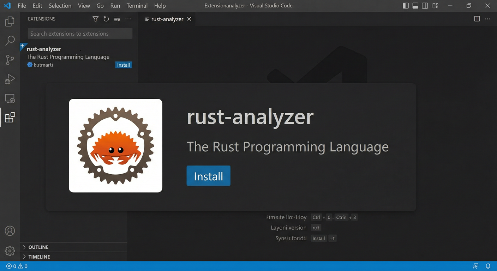This screenshot has height=271, width=497.
Task: Open the Search view in activity bar
Action: point(10,40)
